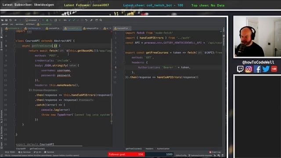The width and height of the screenshot is (281, 158).
Task: Collapse the async getFreeCourse method fold marker
Action: pos(15,46)
